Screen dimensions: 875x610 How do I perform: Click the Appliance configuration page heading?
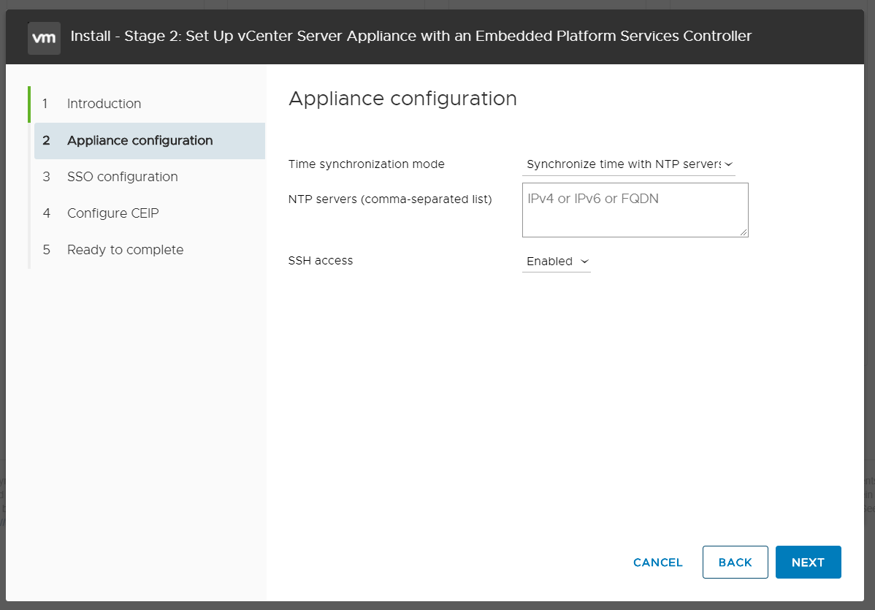tap(402, 99)
